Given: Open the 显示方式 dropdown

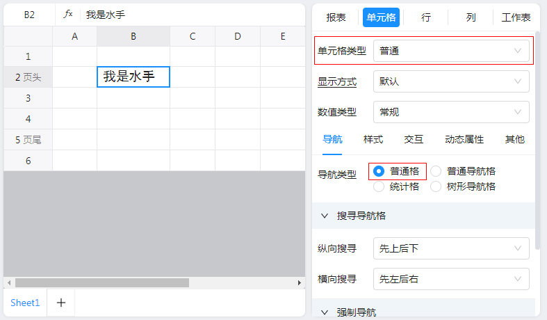Looking at the screenshot, I should coord(450,81).
